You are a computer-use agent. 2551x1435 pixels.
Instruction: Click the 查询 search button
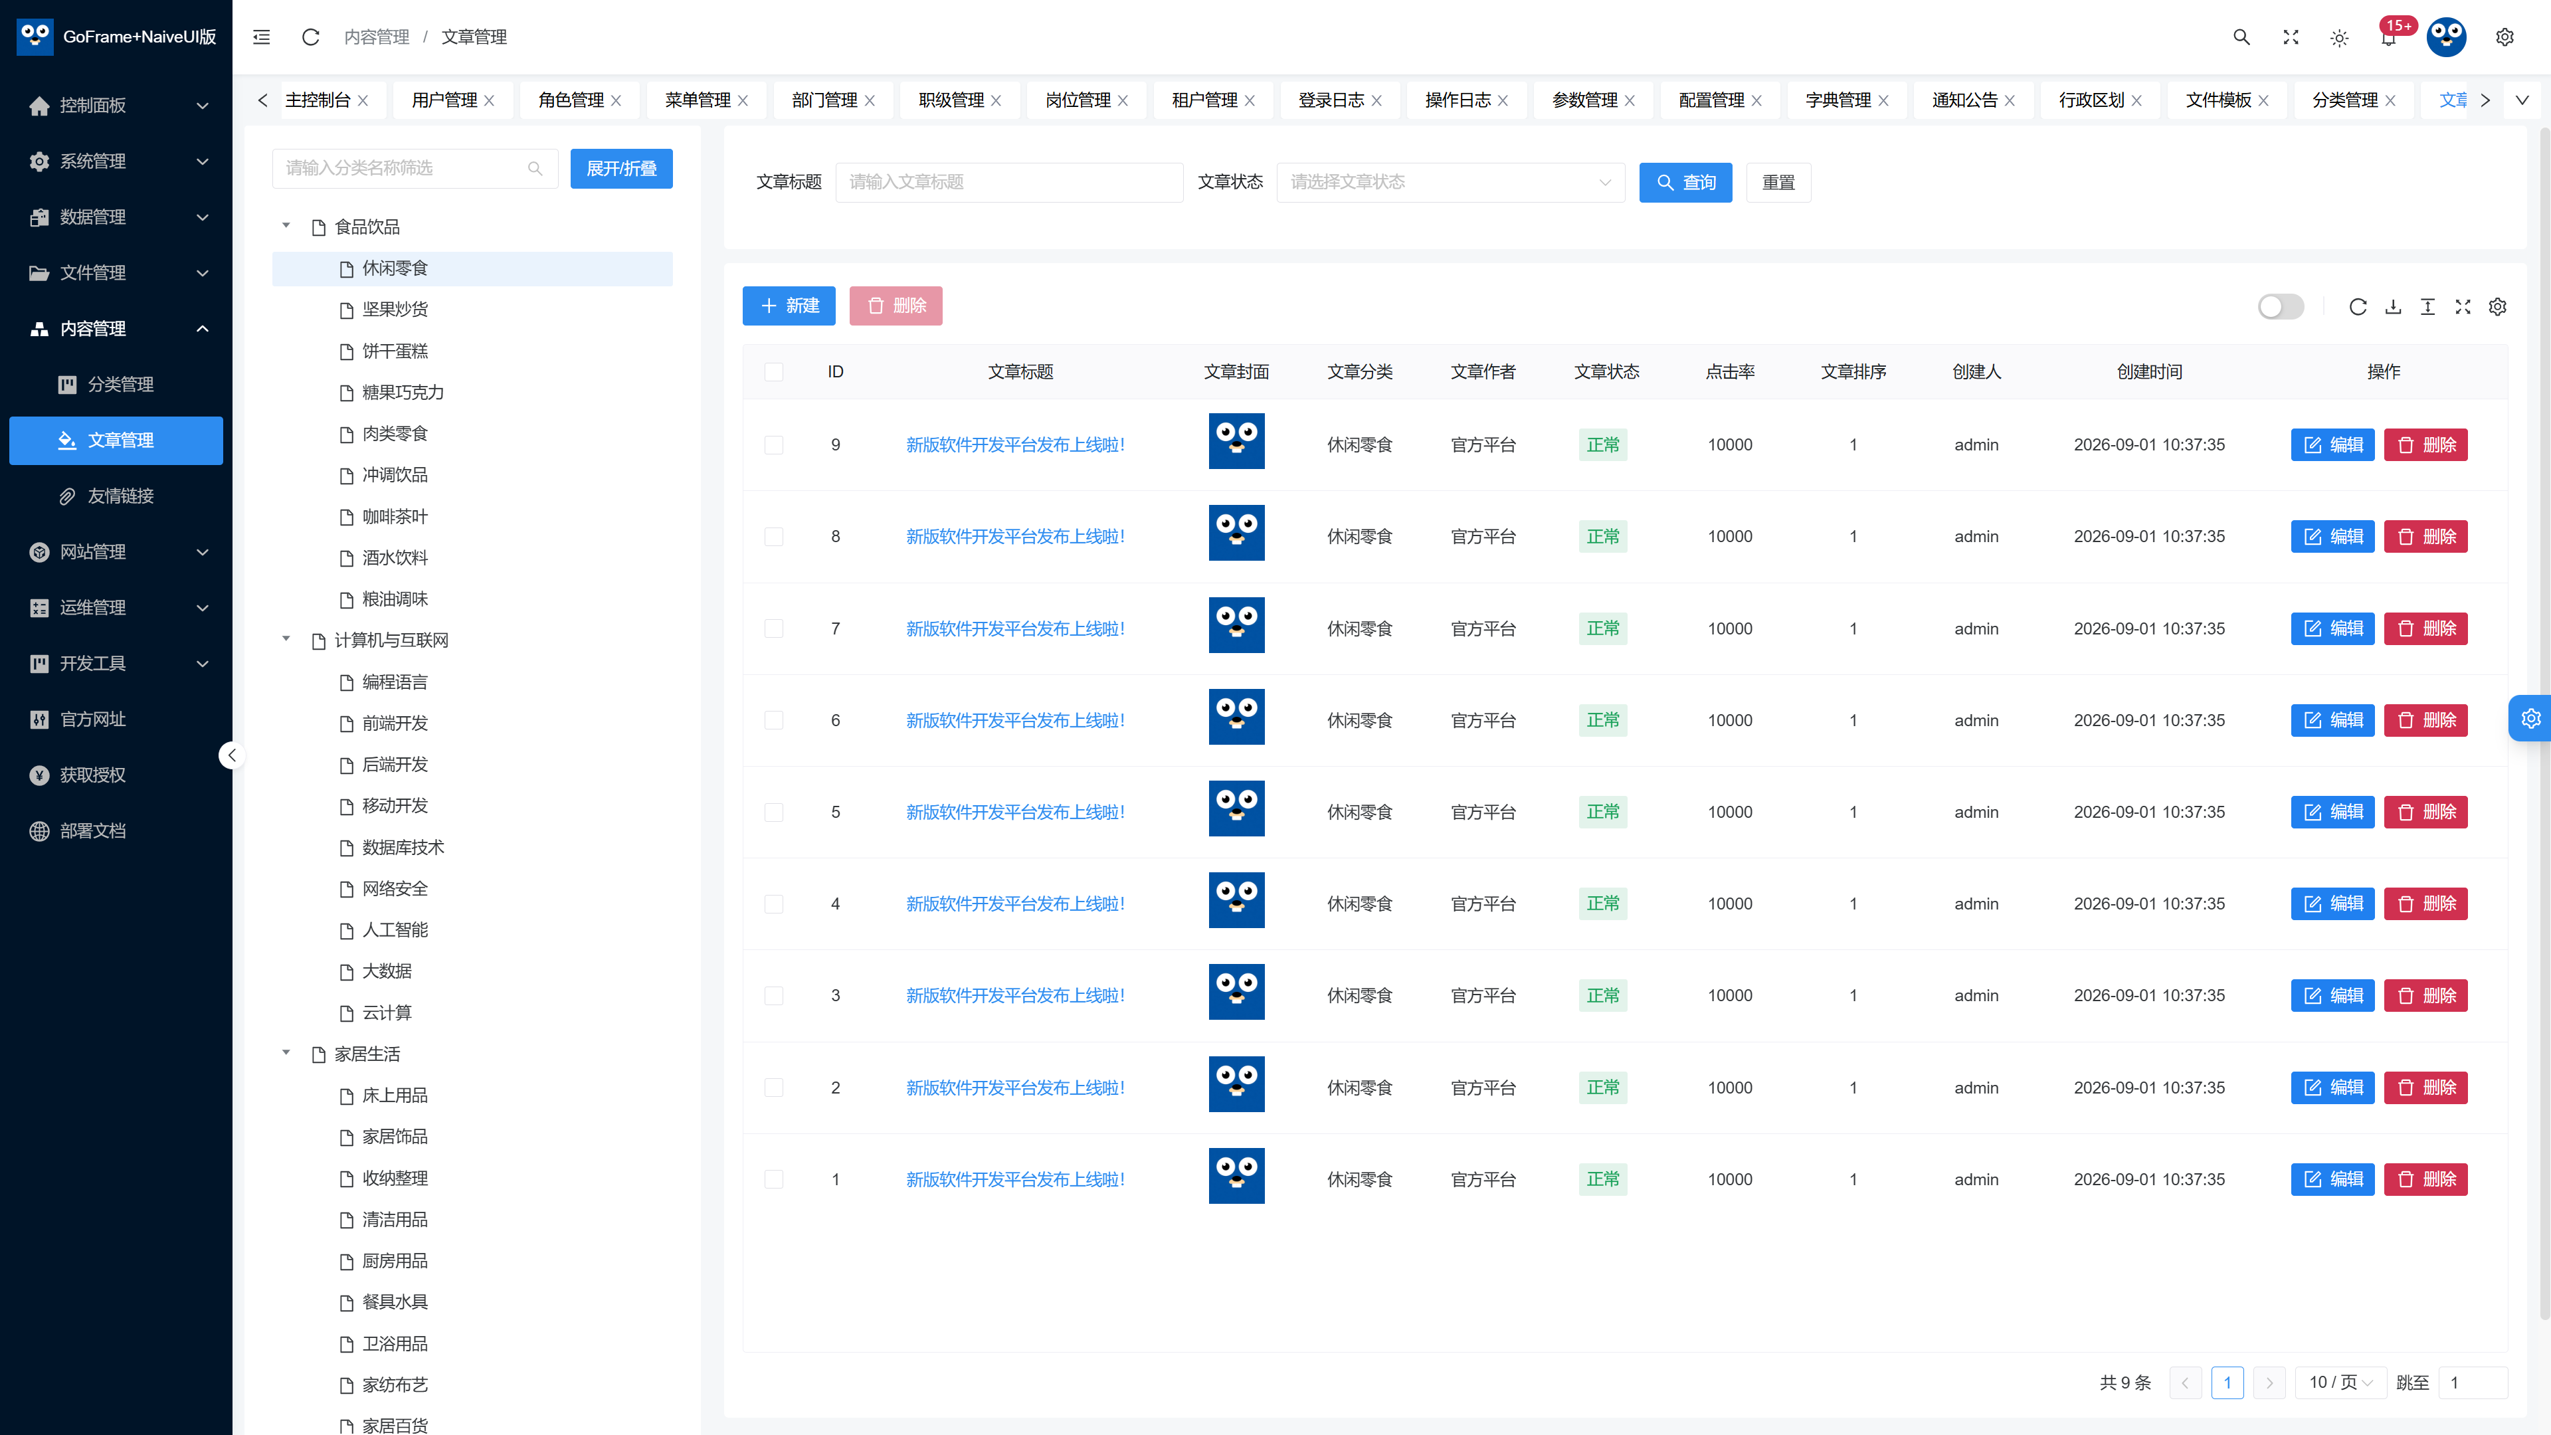(x=1685, y=182)
